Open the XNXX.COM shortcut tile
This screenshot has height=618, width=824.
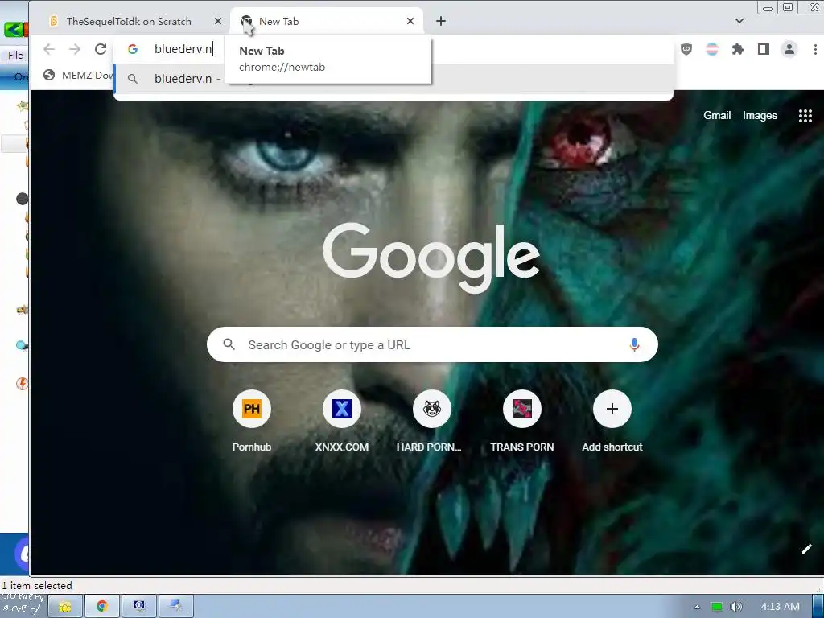tap(341, 422)
